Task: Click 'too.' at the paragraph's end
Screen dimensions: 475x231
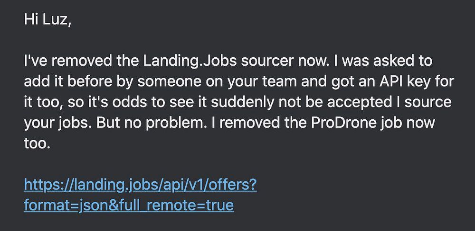Action: 37,143
